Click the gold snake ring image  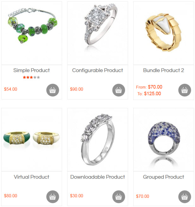[x=164, y=33]
